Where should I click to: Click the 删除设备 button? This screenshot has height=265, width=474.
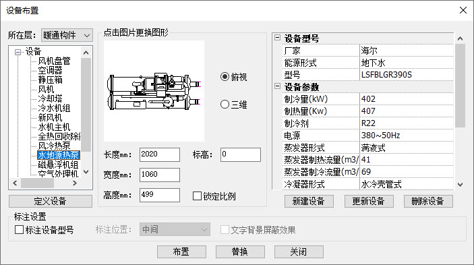coord(428,201)
